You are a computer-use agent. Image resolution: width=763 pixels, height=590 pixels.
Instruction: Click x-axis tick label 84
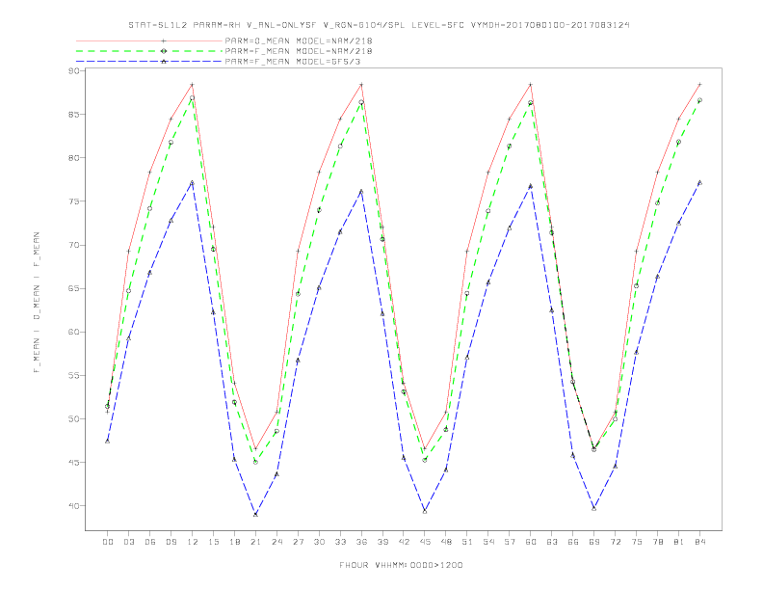point(700,542)
